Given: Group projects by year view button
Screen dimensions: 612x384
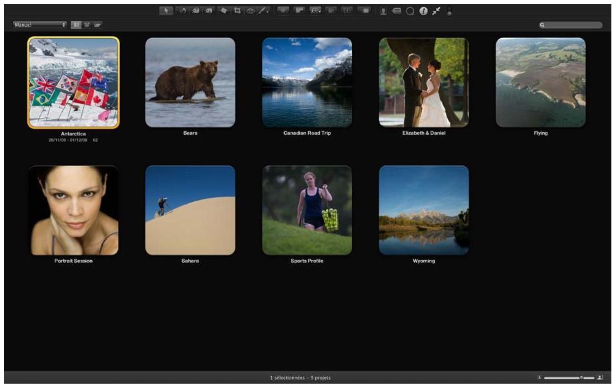Looking at the screenshot, I should pyautogui.click(x=87, y=25).
